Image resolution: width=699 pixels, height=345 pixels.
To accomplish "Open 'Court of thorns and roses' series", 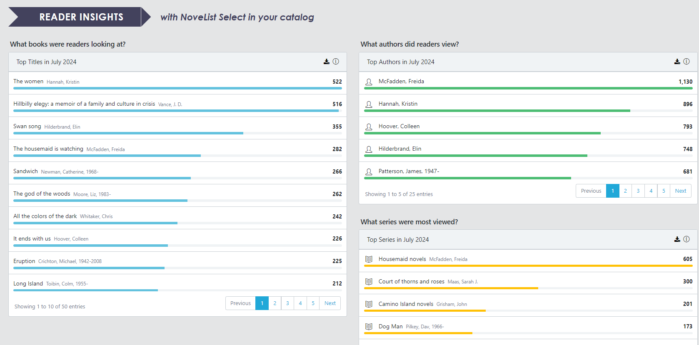I will (411, 282).
